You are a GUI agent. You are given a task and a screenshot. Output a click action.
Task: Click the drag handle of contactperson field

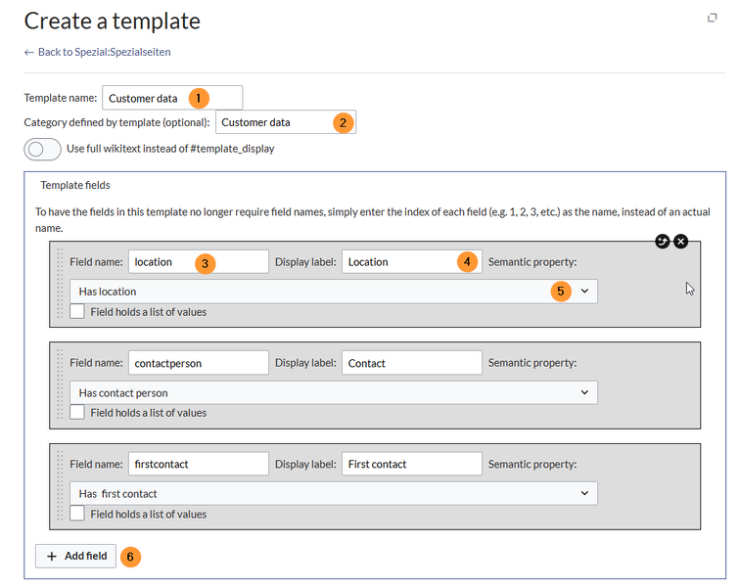[x=59, y=384]
